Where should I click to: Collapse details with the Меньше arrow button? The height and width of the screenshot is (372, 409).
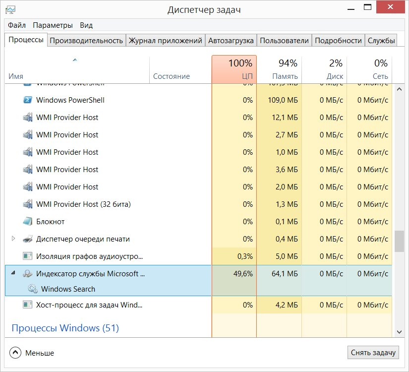tap(15, 353)
